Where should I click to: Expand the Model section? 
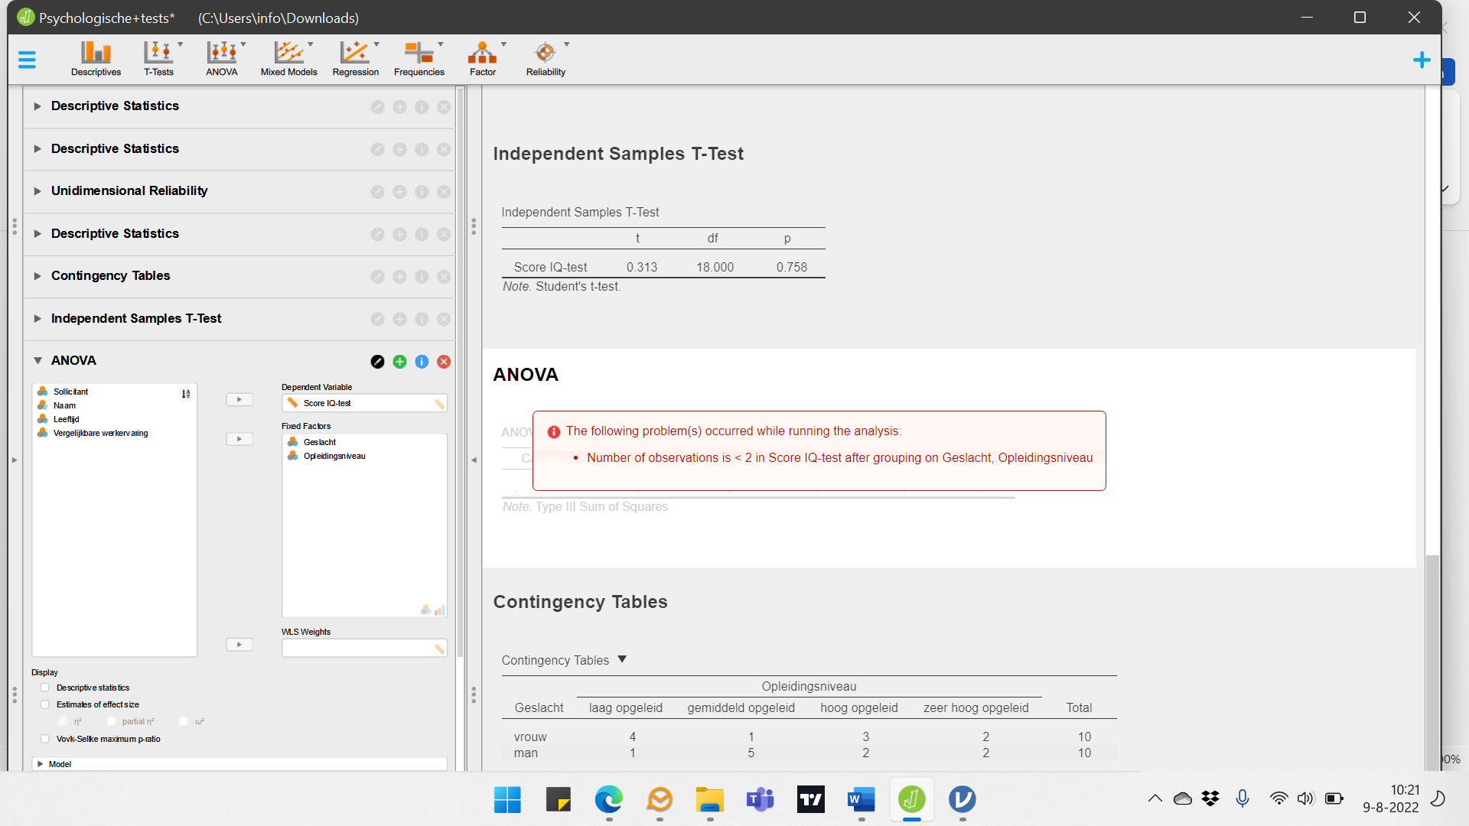pos(41,764)
